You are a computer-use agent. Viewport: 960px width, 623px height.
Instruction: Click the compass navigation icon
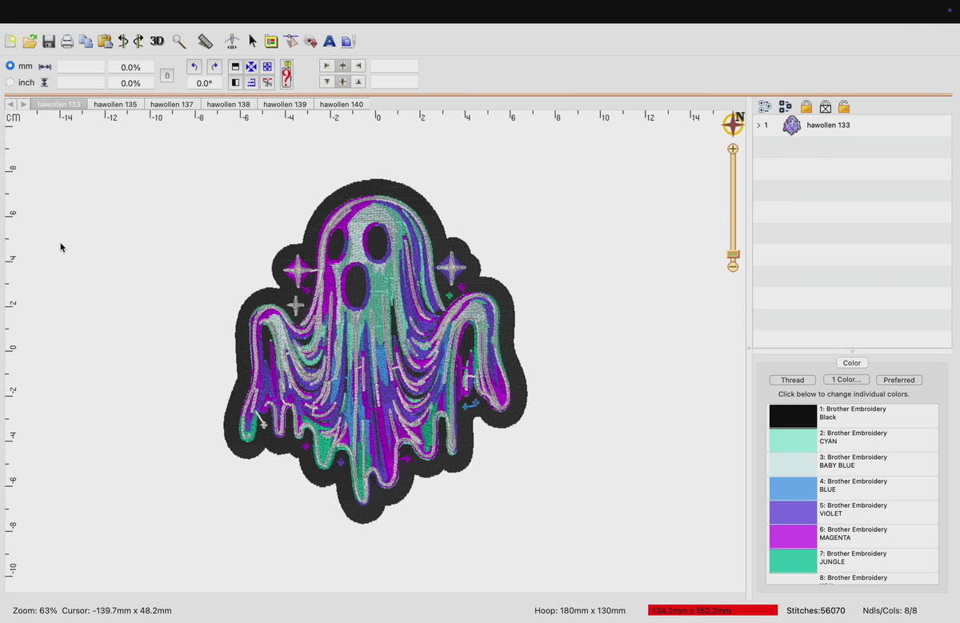(734, 123)
